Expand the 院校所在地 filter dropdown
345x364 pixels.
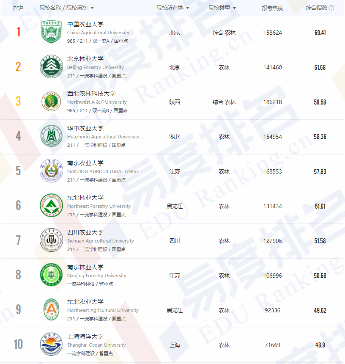(188, 8)
